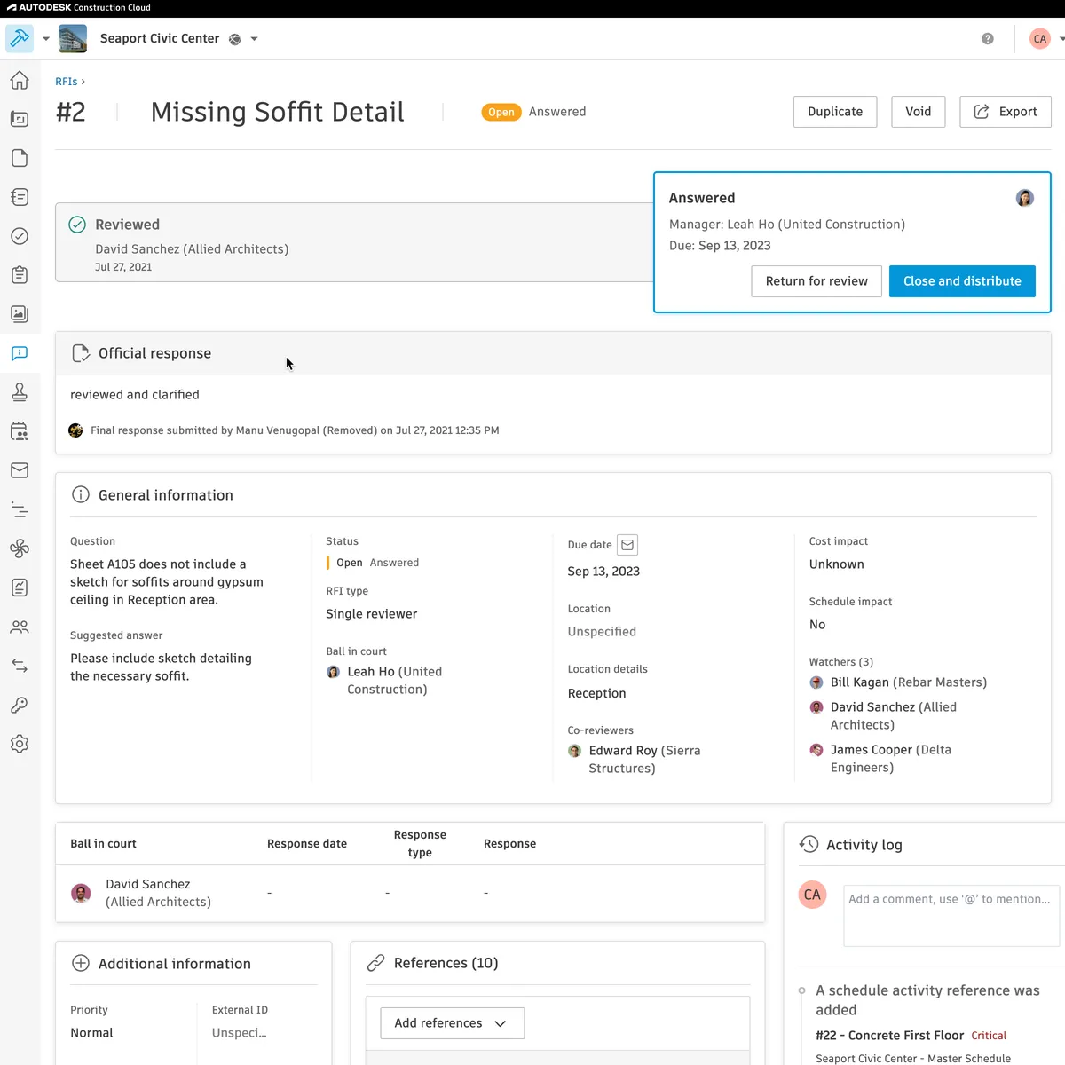The image size is (1065, 1065).
Task: Open the Forms clipboard tool in sidebar
Action: coord(20,275)
